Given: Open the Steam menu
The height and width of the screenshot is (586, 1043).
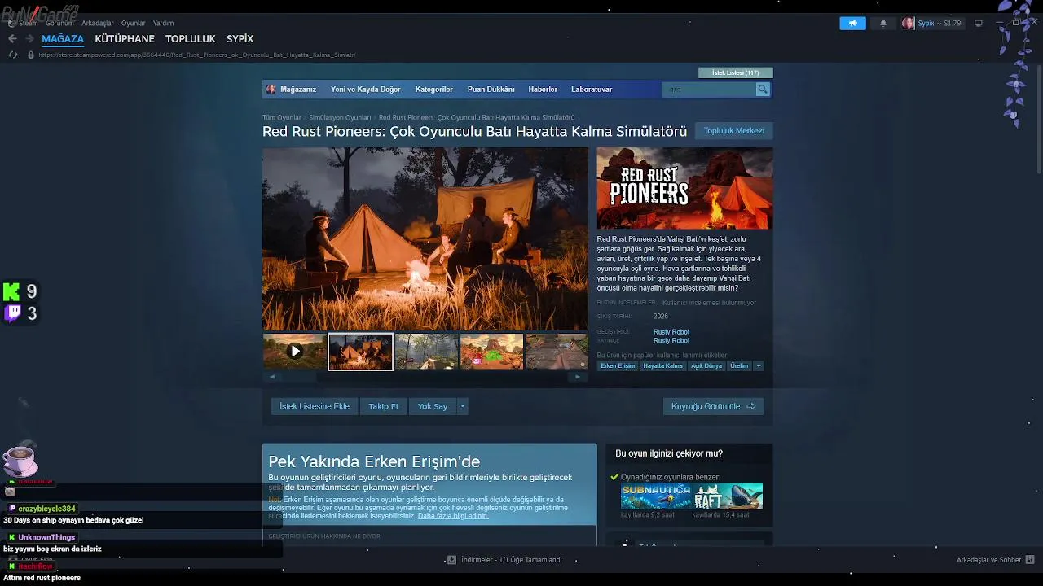Looking at the screenshot, I should [29, 23].
